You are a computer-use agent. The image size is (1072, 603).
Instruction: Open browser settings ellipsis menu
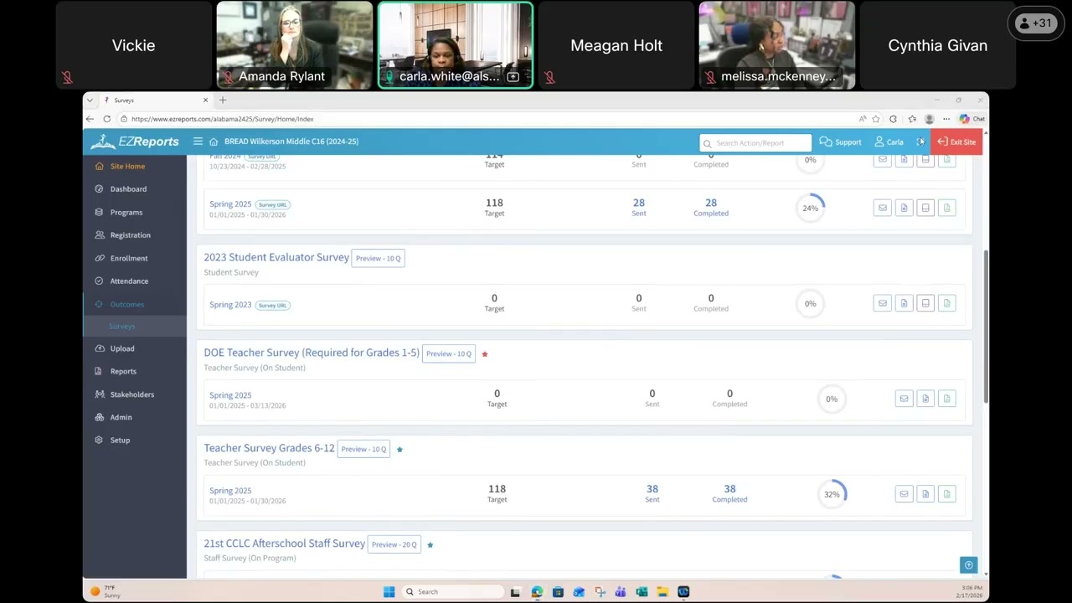(946, 119)
